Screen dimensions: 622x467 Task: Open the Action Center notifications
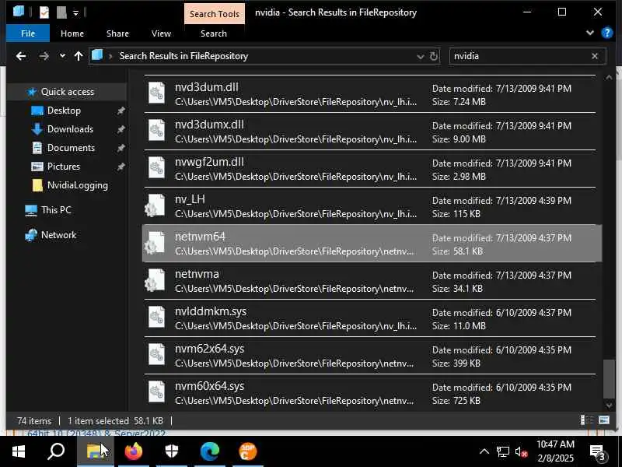597,451
